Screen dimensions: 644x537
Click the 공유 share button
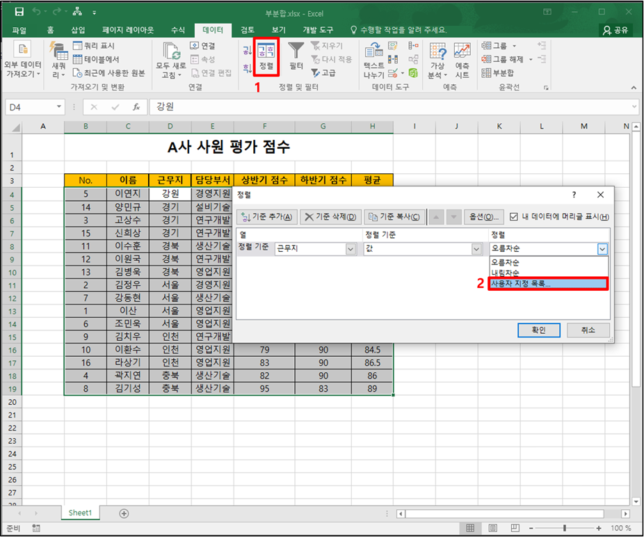[615, 30]
